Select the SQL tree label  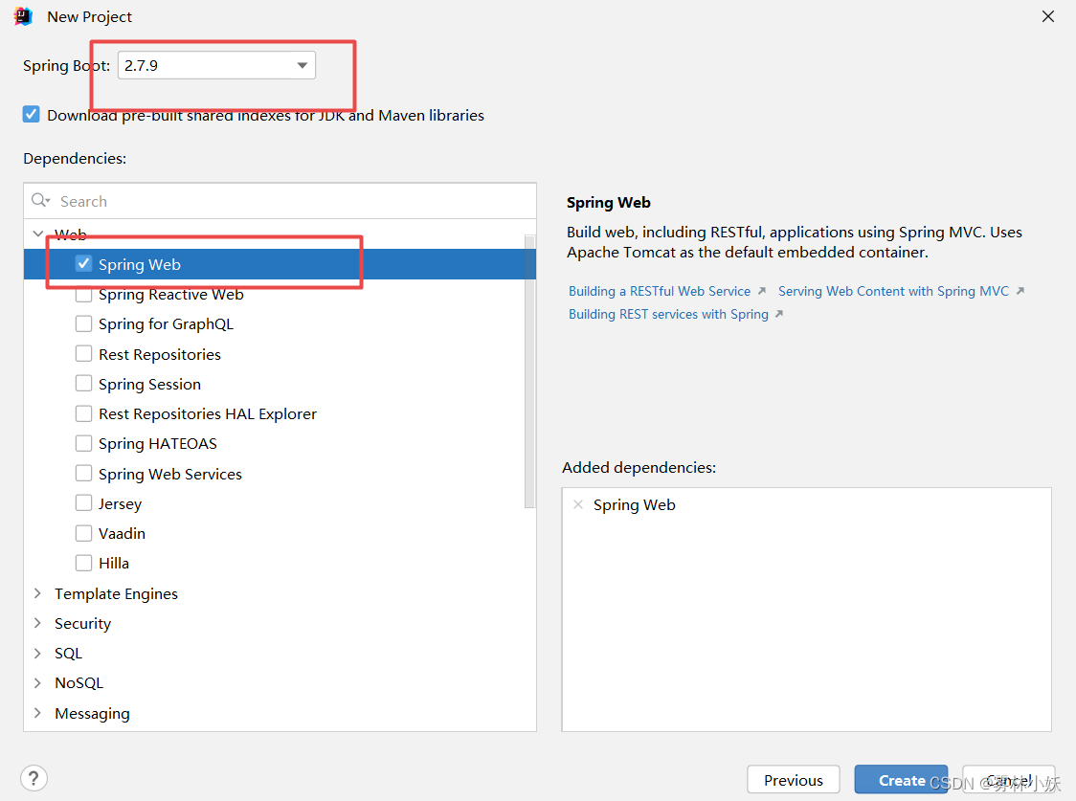[68, 654]
